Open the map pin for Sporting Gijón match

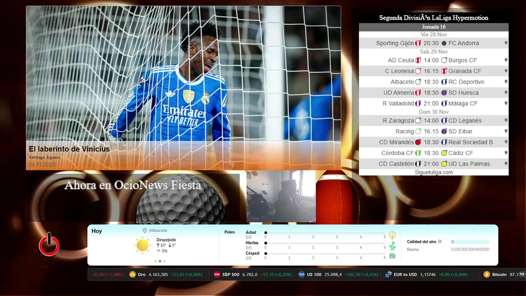pyautogui.click(x=506, y=43)
